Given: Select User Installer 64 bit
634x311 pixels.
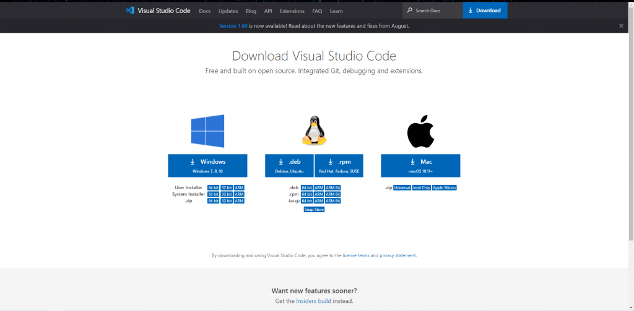Looking at the screenshot, I should [213, 188].
